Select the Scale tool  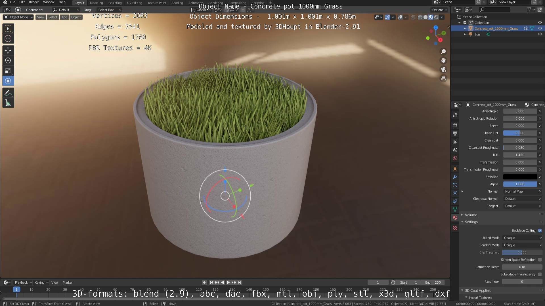click(x=8, y=71)
